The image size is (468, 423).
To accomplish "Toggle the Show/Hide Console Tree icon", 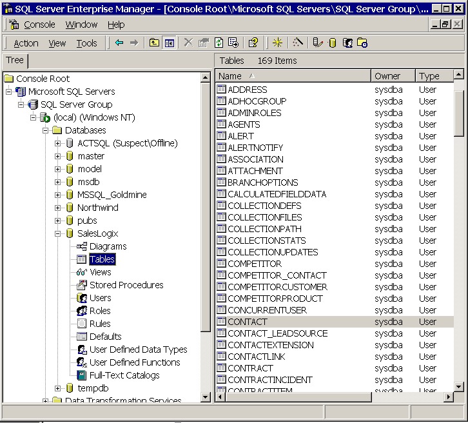I will pyautogui.click(x=170, y=43).
